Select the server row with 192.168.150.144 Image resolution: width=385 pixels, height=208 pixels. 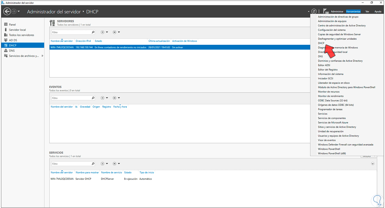pyautogui.click(x=180, y=47)
